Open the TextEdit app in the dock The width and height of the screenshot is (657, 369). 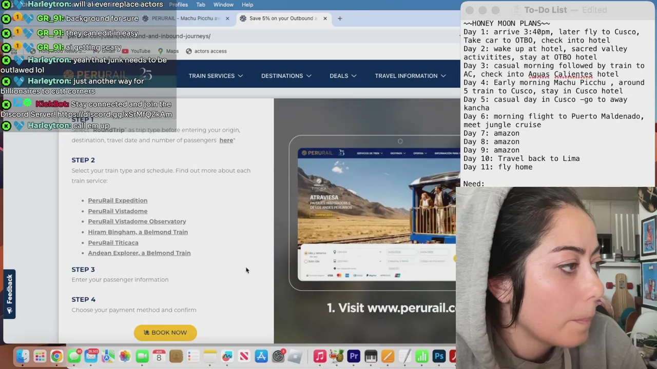pos(404,356)
